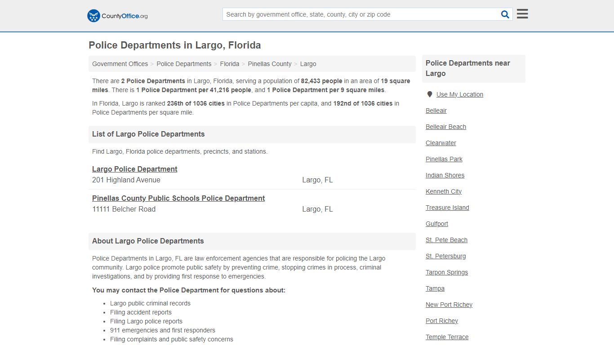The width and height of the screenshot is (614, 345).
Task: Click Filing accident reports item
Action: 141,312
